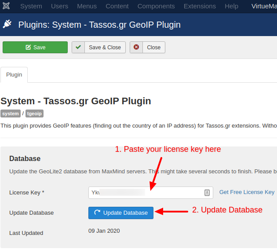The width and height of the screenshot is (277, 249).
Task: Open the System menu
Action: point(31,6)
